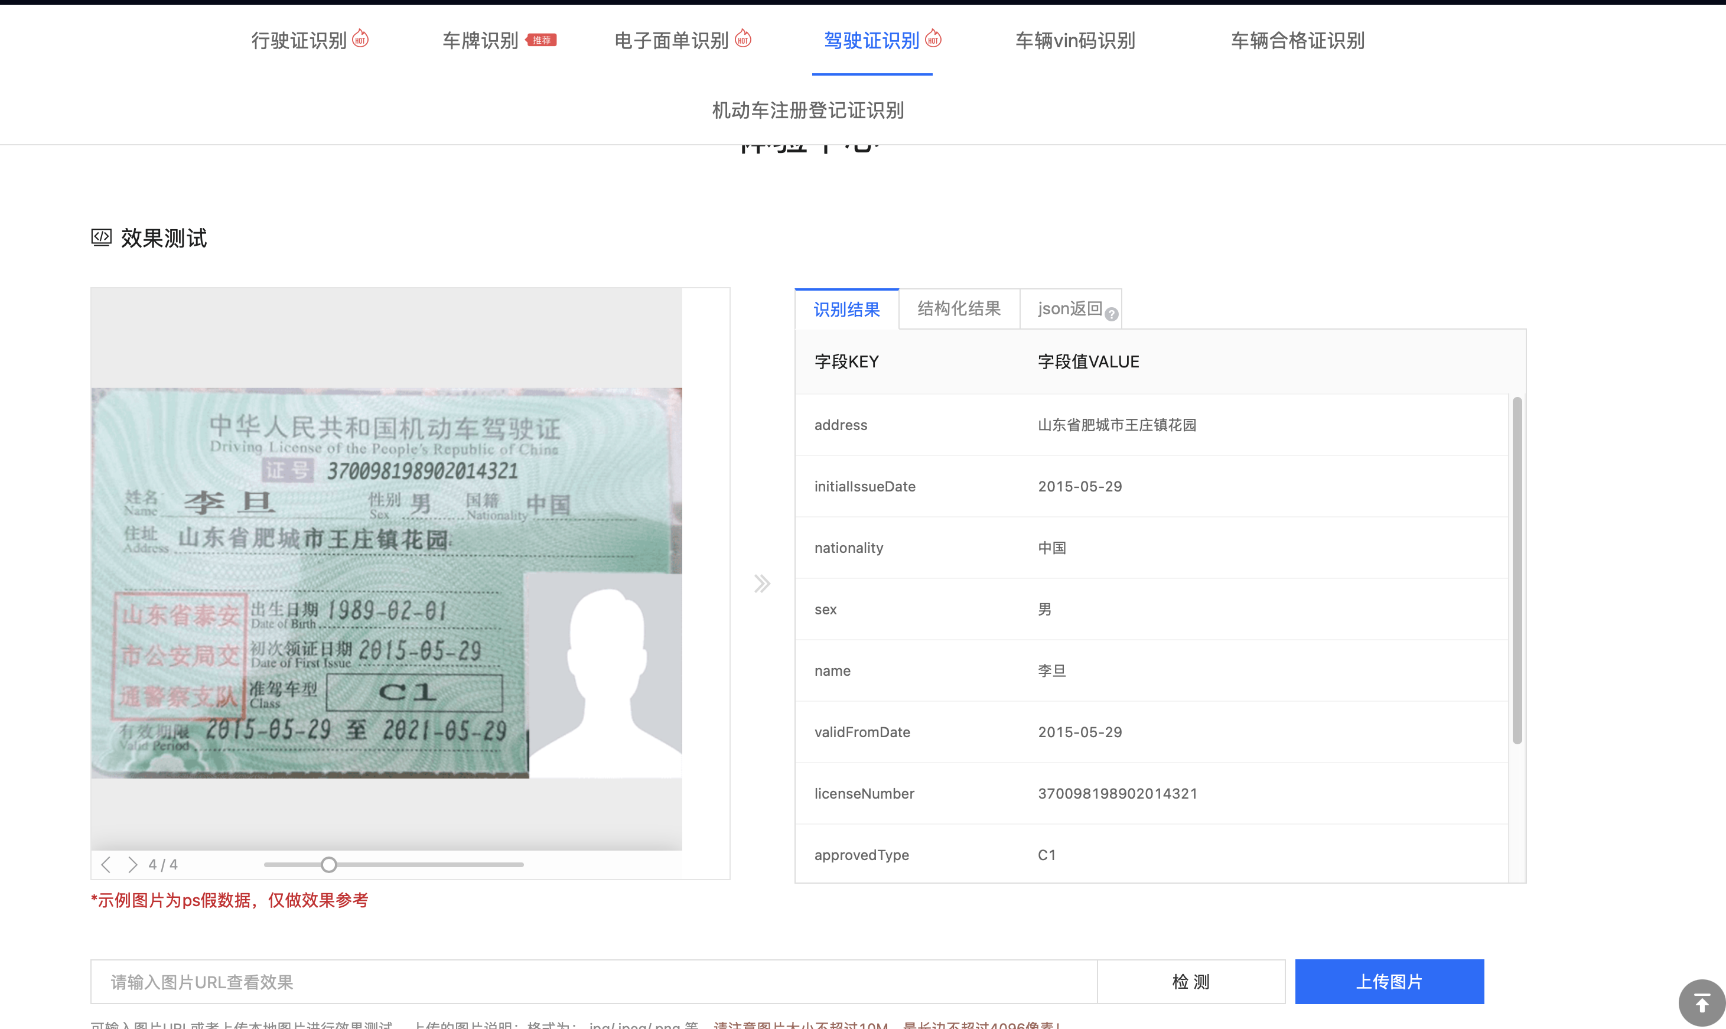The height and width of the screenshot is (1029, 1726).
Task: Click the nationality value 中国
Action: tap(1051, 549)
